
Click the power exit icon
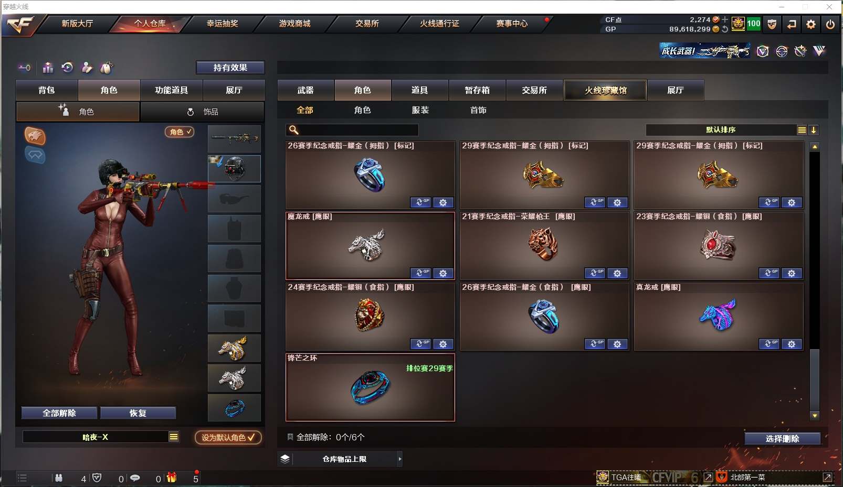pos(830,24)
